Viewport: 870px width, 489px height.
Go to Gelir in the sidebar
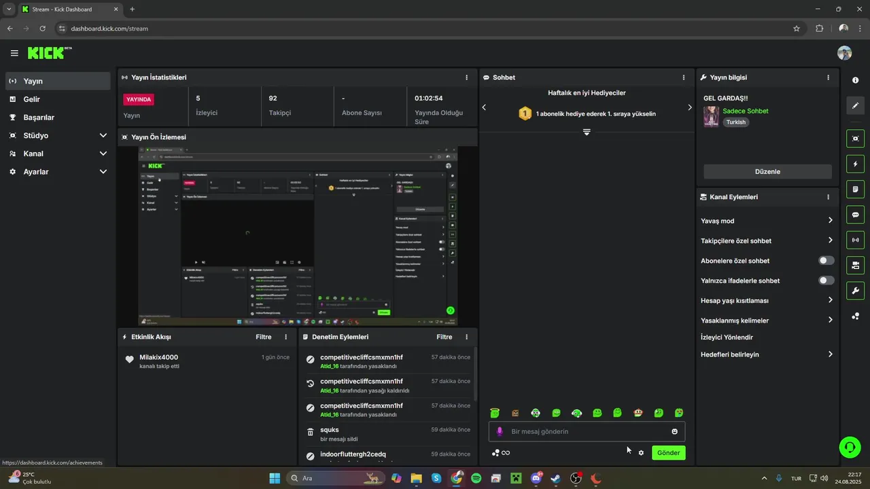tap(58, 99)
